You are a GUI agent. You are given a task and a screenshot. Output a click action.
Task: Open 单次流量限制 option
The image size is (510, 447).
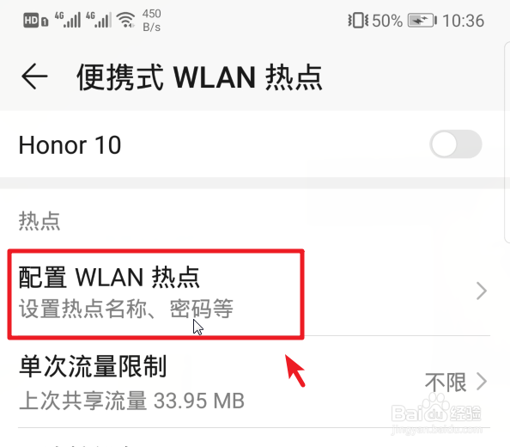254,383
